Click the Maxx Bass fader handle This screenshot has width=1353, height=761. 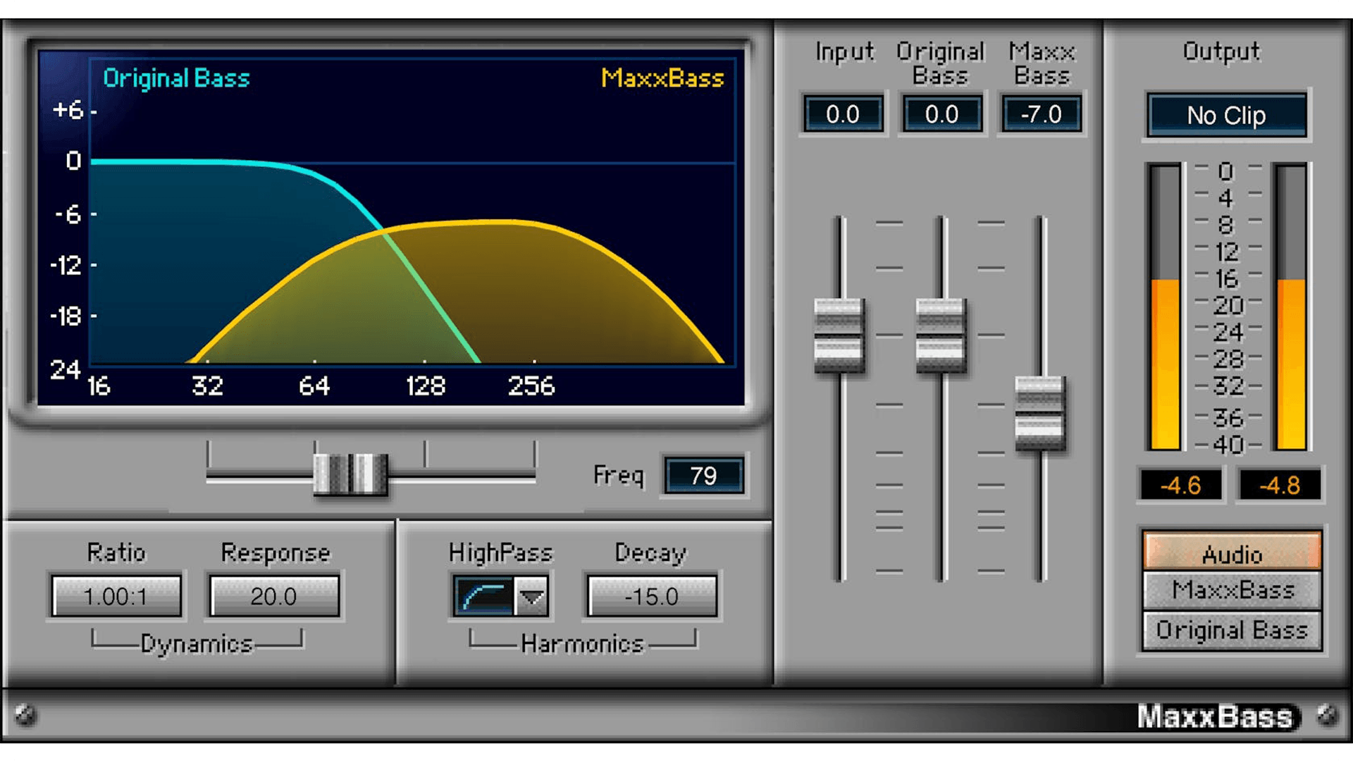[x=1039, y=414]
